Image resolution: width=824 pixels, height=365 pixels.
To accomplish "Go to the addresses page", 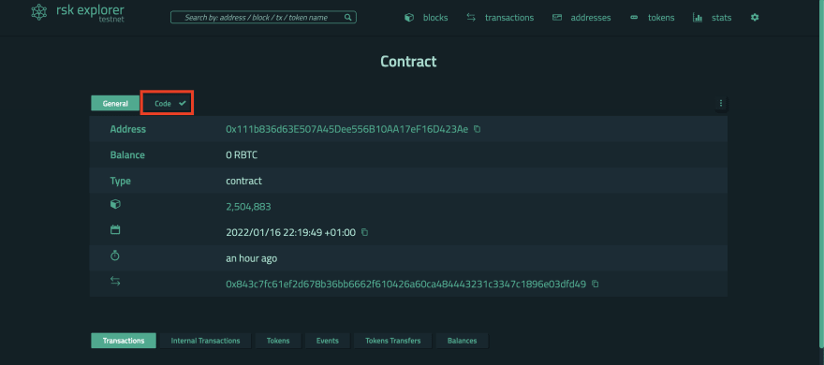I will click(591, 18).
